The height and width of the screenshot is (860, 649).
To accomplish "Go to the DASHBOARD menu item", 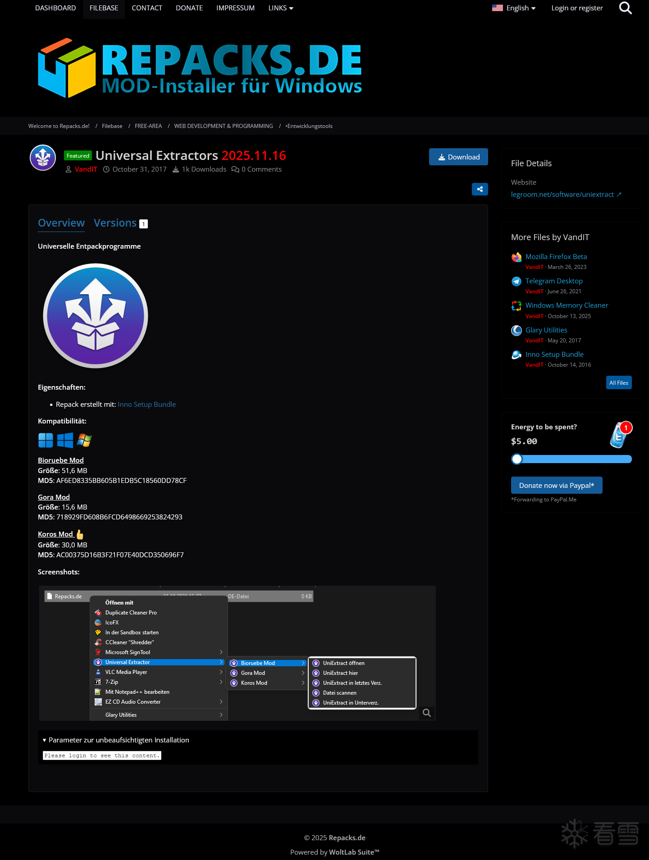I will click(x=55, y=8).
